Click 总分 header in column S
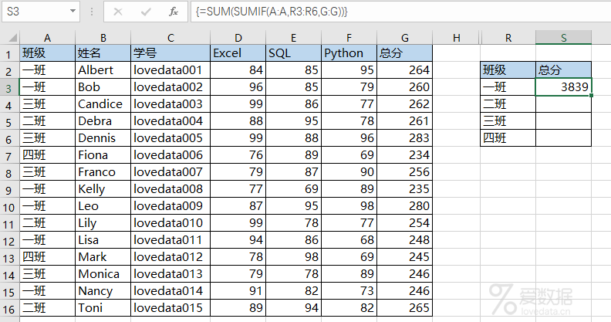Screen dimensions: 611x322 pyautogui.click(x=563, y=69)
